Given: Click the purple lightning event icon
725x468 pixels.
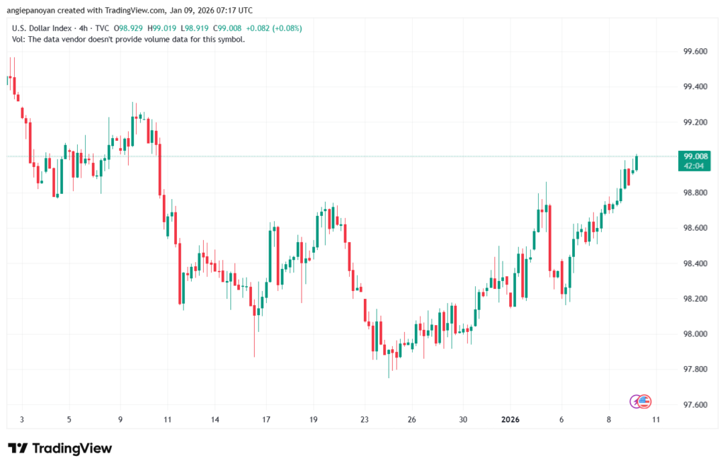Looking at the screenshot, I should tap(636, 401).
